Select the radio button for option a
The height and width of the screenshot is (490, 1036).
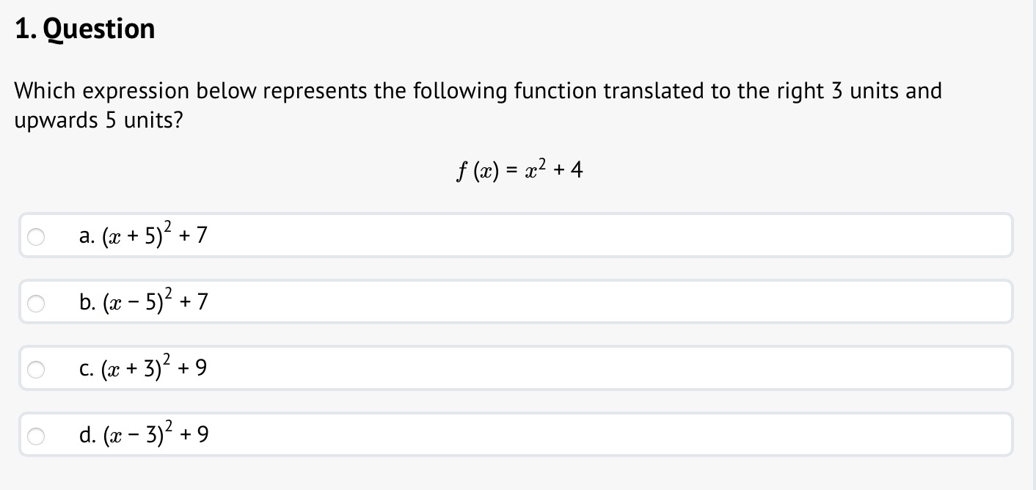click(x=35, y=236)
